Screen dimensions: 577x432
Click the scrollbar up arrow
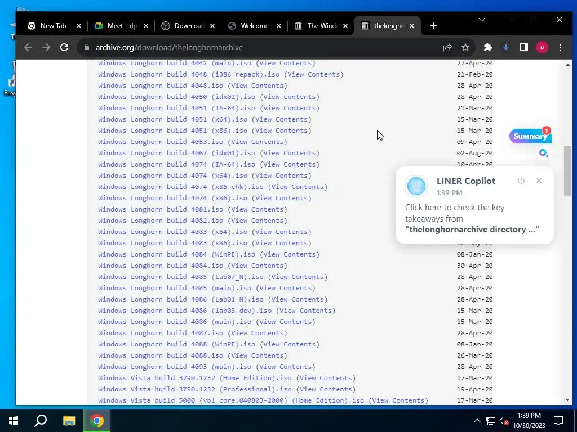tap(567, 65)
